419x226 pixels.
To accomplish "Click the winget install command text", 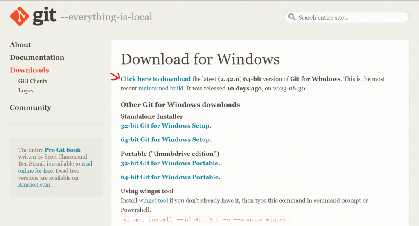I will (205, 219).
